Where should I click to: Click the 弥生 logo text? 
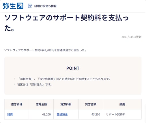coord(9,6)
